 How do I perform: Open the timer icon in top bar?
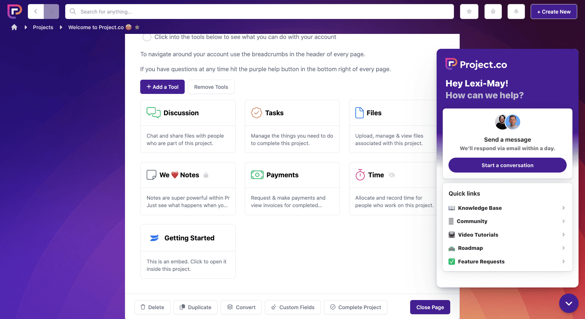click(493, 12)
